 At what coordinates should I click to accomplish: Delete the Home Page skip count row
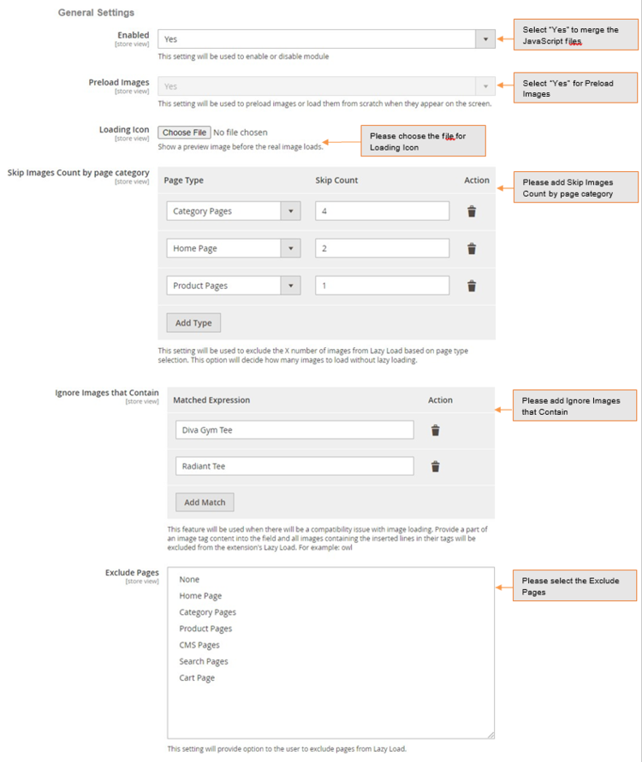[472, 249]
